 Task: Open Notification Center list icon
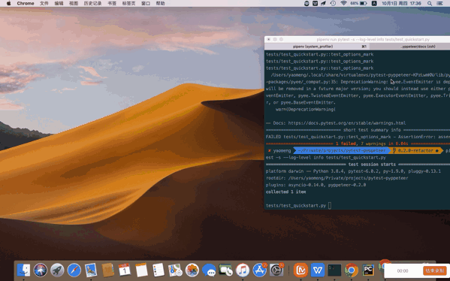coord(439,4)
